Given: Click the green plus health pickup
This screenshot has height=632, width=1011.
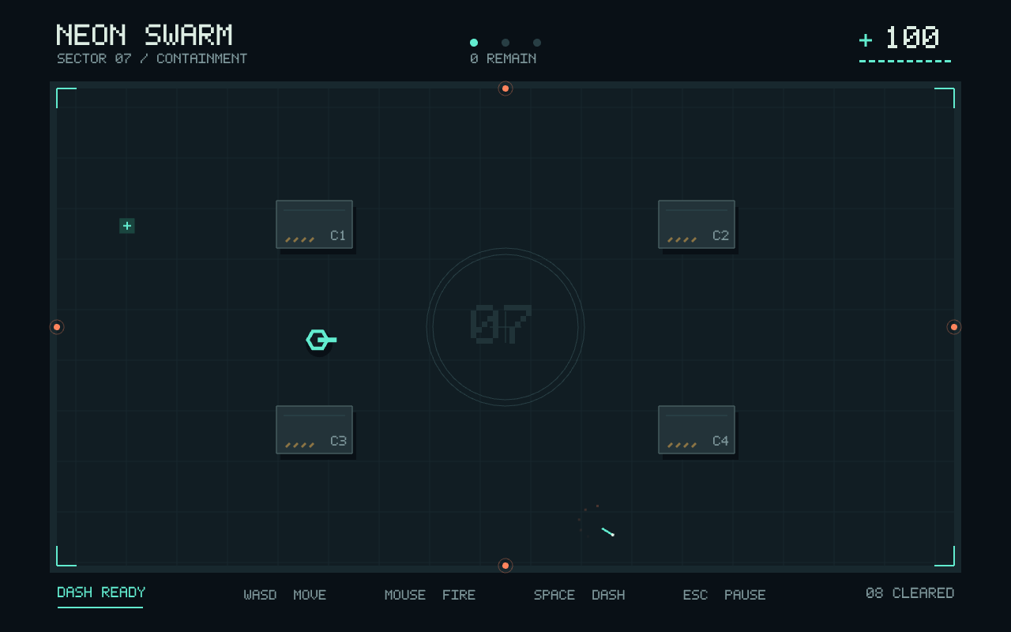Looking at the screenshot, I should pos(127,226).
